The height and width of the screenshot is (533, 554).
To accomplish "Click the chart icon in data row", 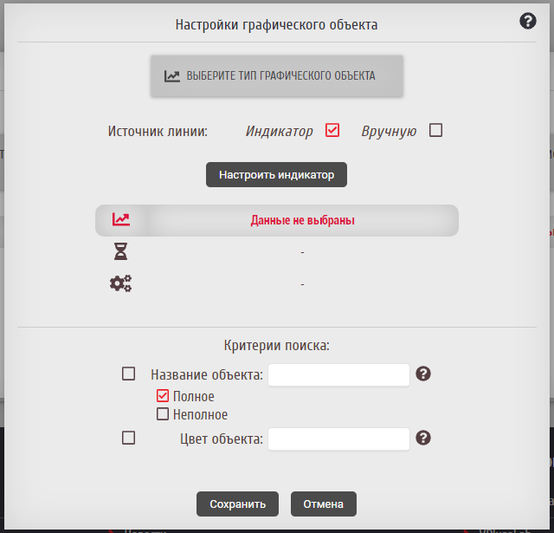I will 121,220.
